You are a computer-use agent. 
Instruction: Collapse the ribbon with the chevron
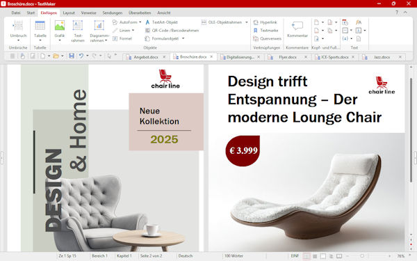click(x=405, y=13)
